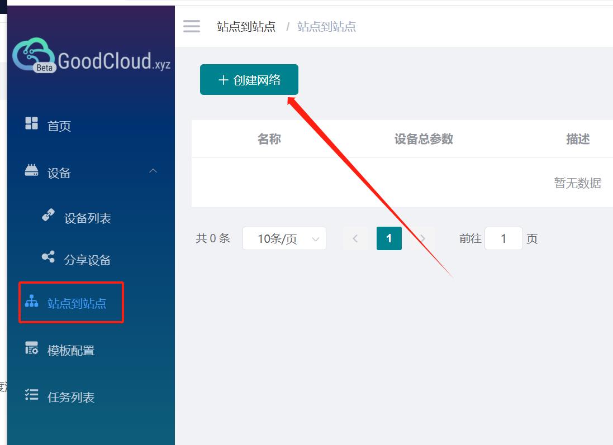Click the hamburger menu icon above breadcrumb
Image resolution: width=613 pixels, height=445 pixels.
pyautogui.click(x=192, y=26)
